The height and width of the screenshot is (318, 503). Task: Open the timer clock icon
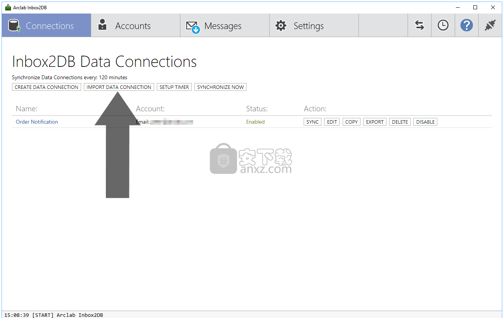point(443,26)
